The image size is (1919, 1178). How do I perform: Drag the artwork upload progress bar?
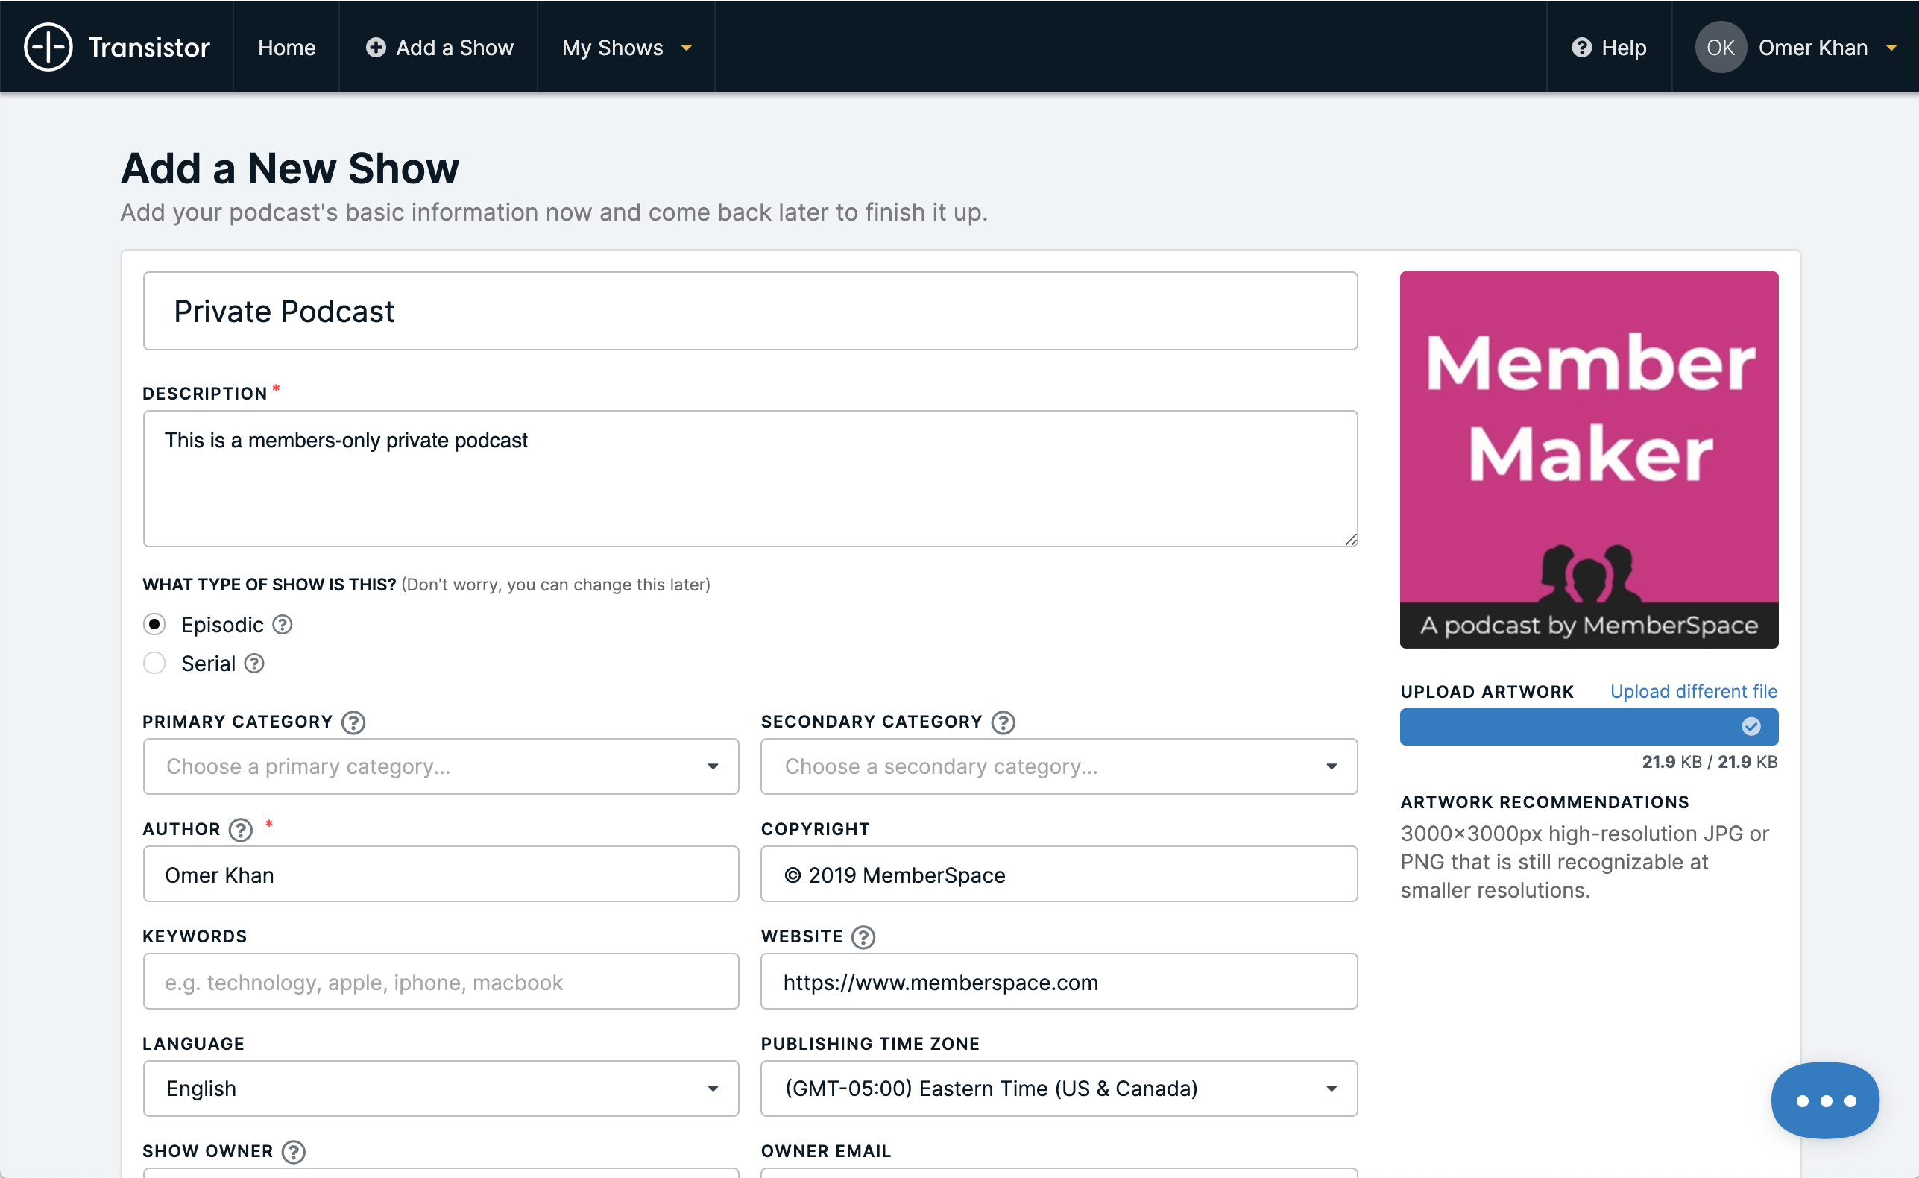1584,727
